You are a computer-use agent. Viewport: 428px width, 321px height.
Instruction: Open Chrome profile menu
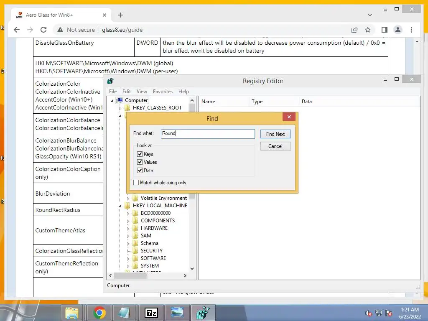(398, 30)
